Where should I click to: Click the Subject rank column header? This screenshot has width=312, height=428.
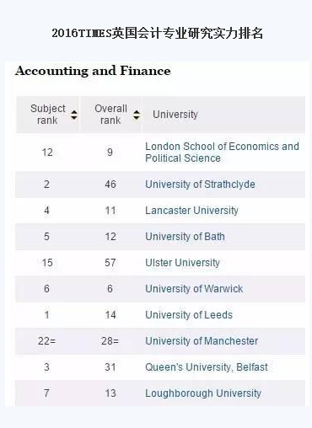coord(48,115)
